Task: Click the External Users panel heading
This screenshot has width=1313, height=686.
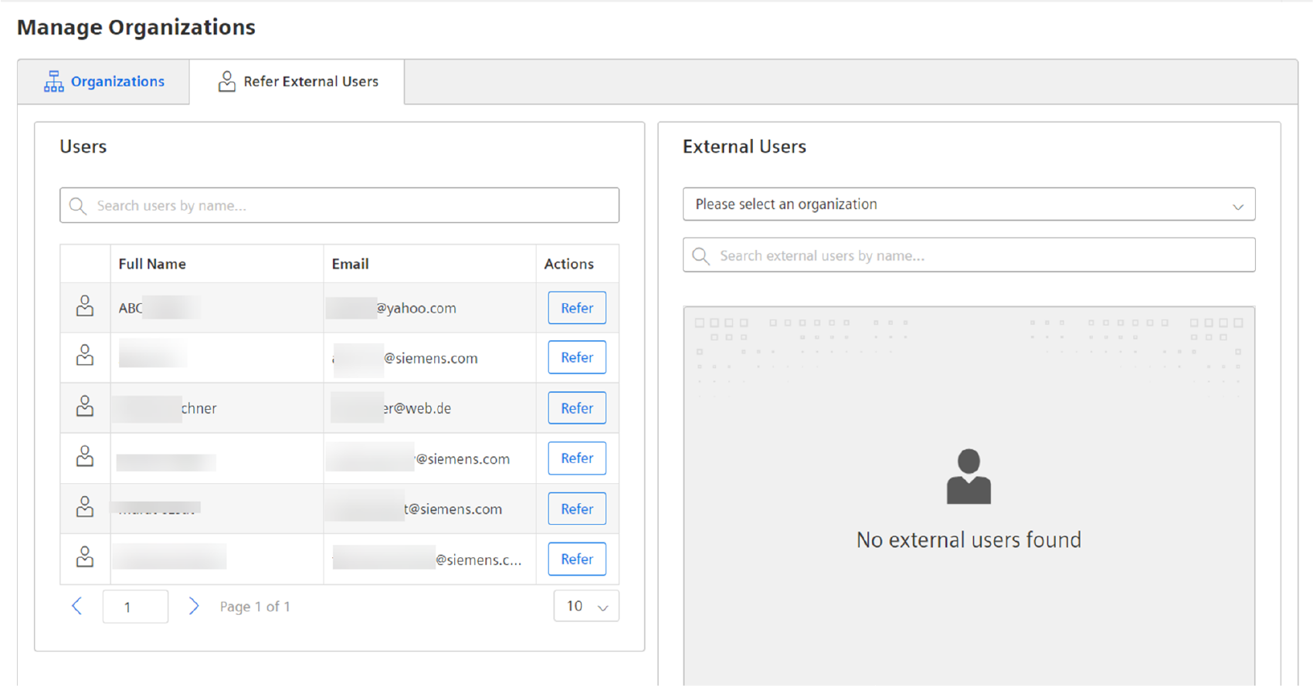Action: (x=744, y=147)
